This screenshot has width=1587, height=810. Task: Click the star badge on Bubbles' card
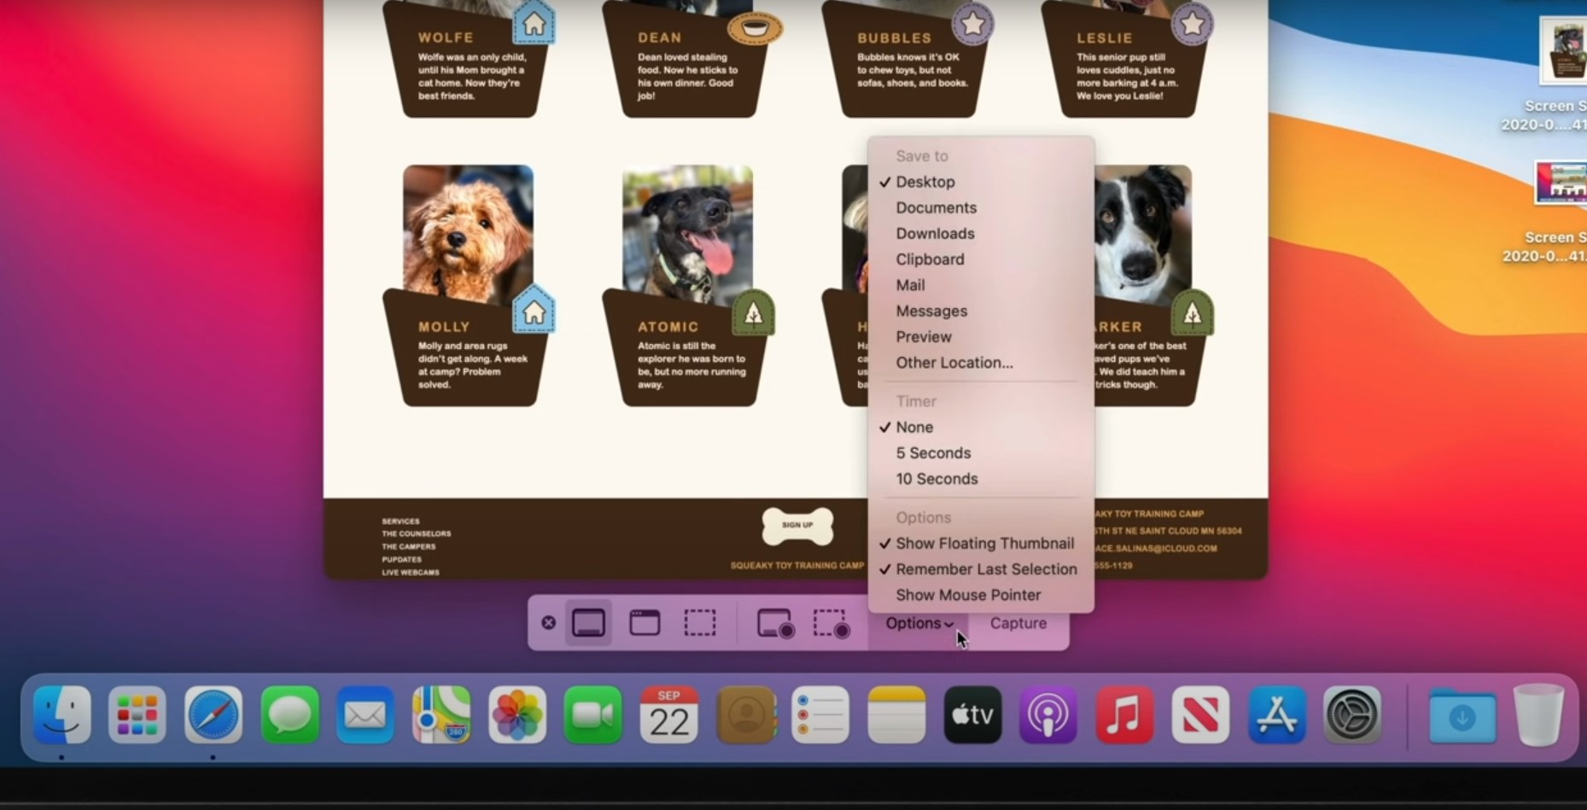coord(972,24)
